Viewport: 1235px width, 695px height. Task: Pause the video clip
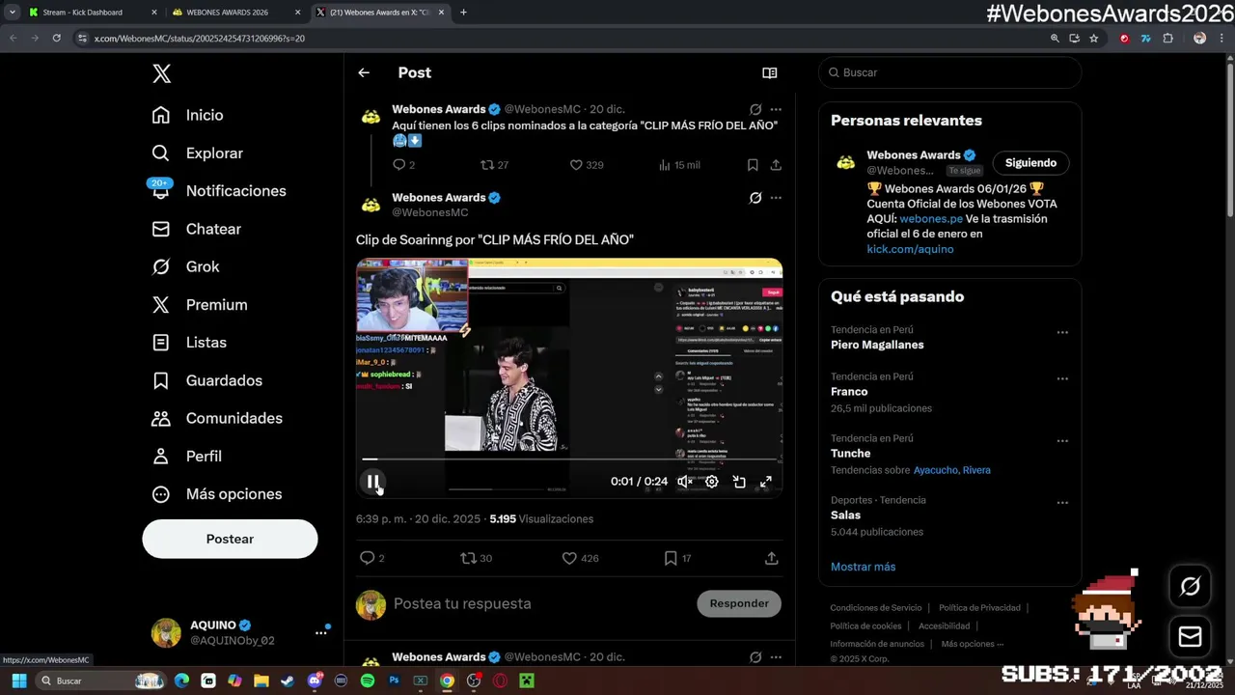pyautogui.click(x=372, y=482)
